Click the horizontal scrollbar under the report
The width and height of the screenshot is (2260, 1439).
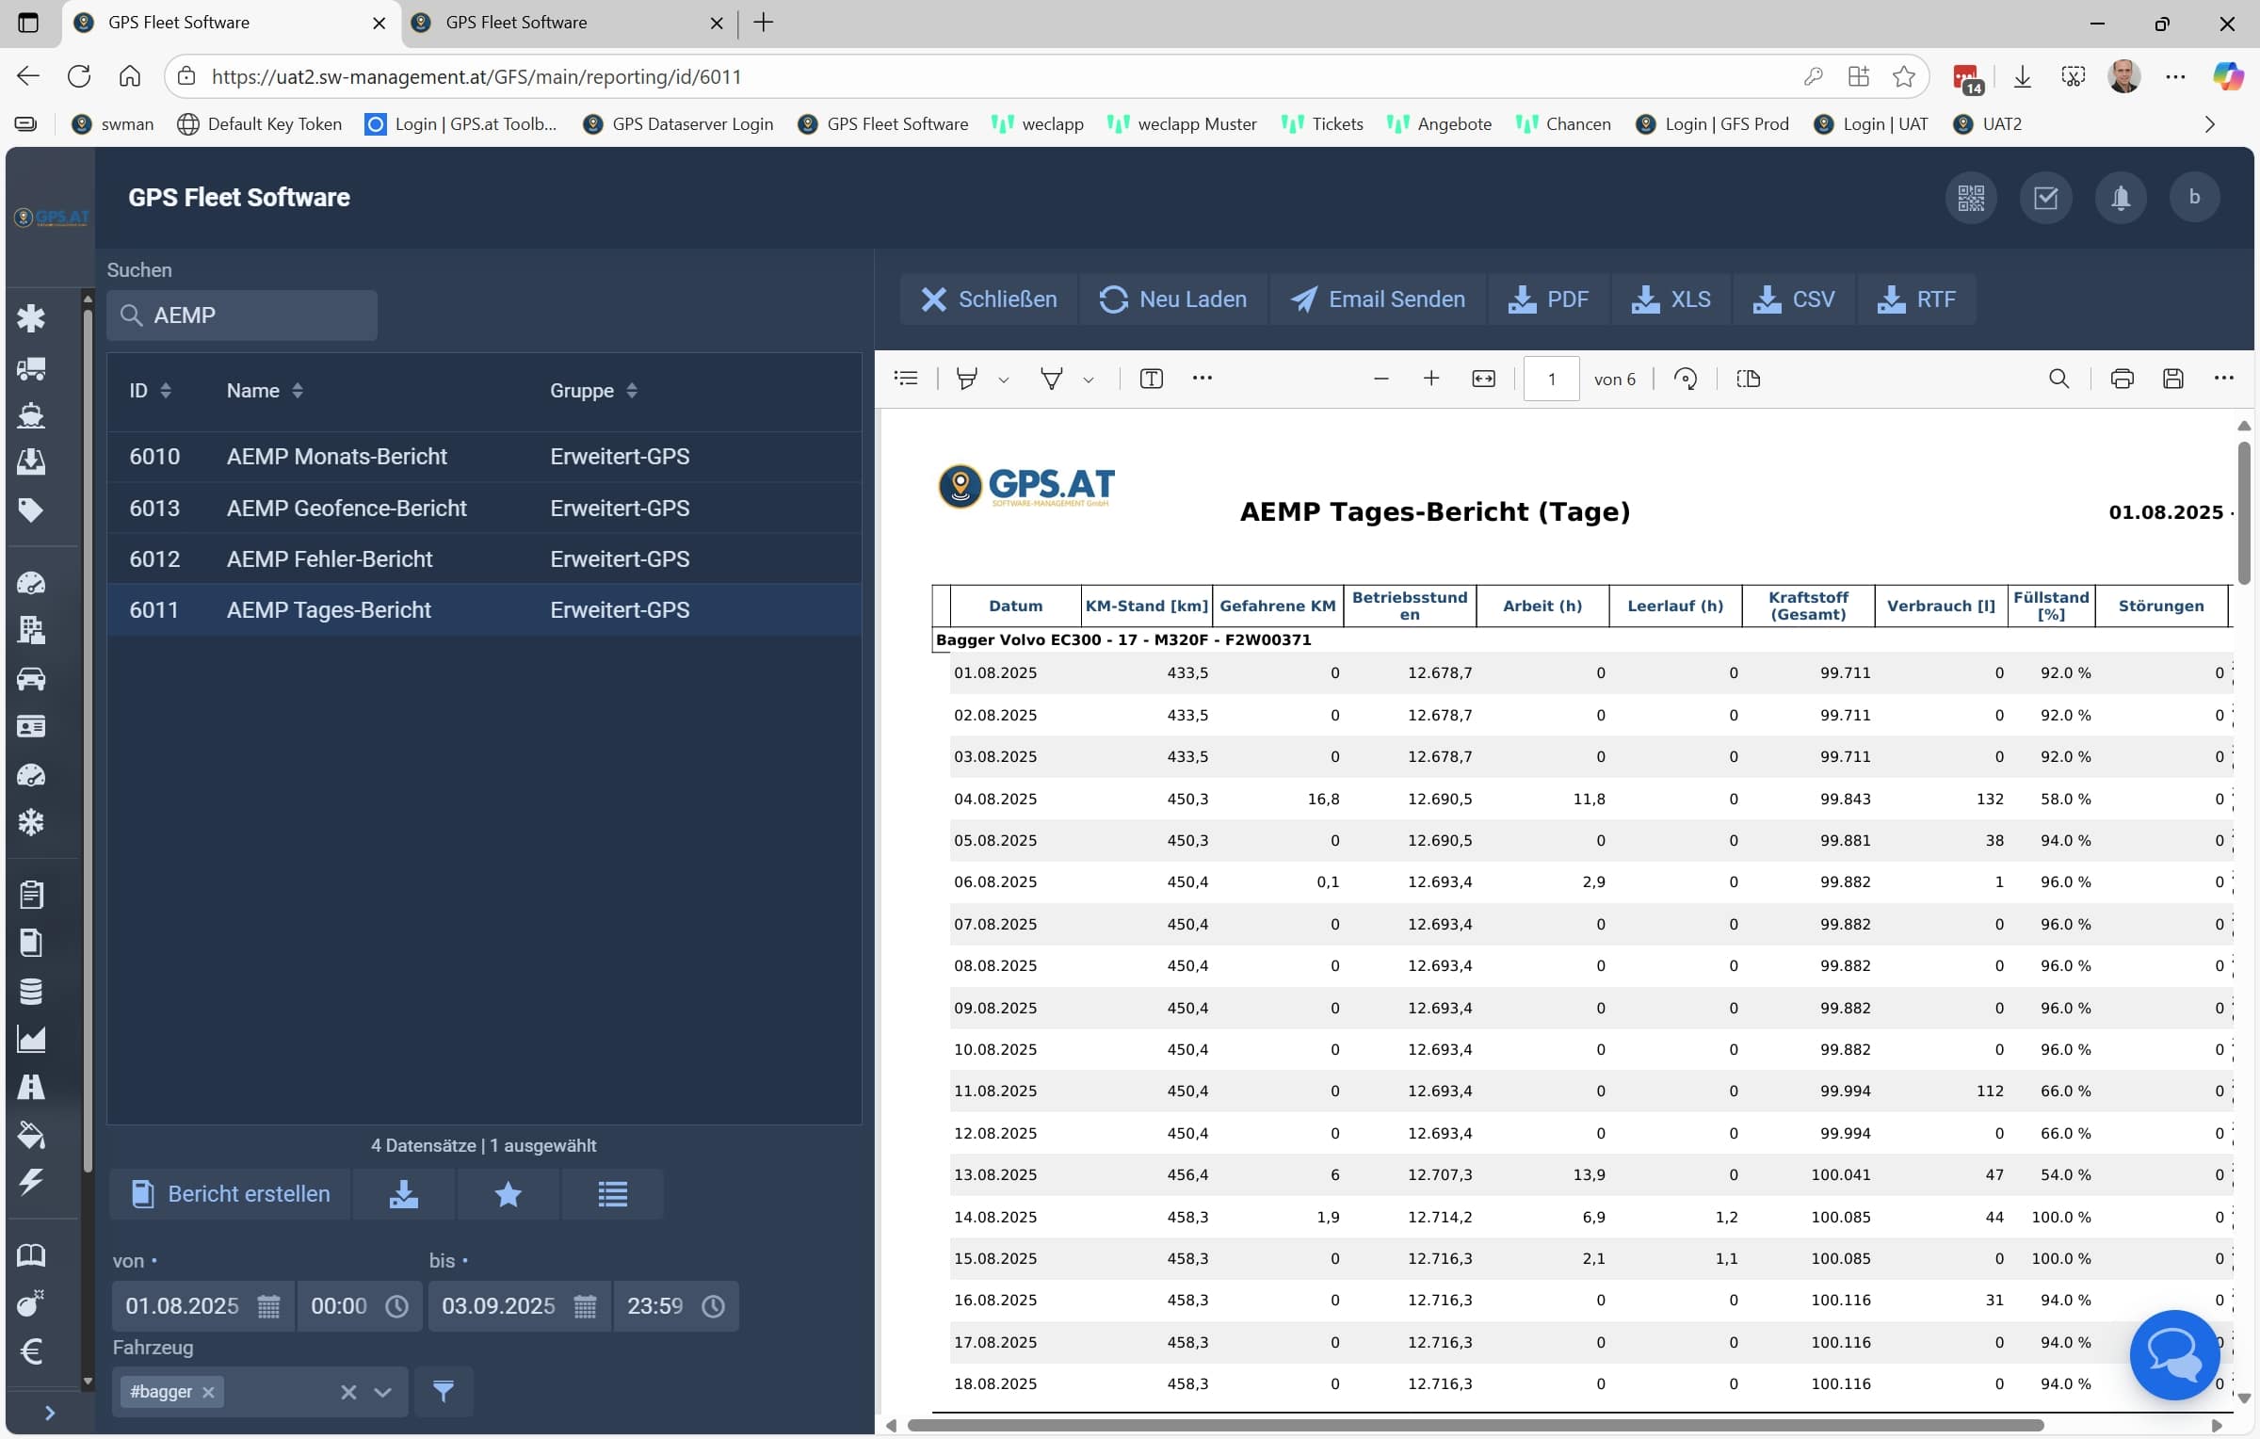coord(1474,1425)
